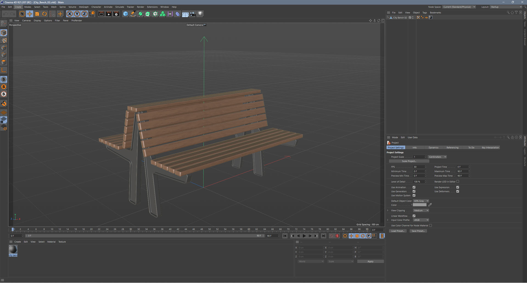
Task: Toggle Use Deformers checkbox
Action: pos(458,192)
